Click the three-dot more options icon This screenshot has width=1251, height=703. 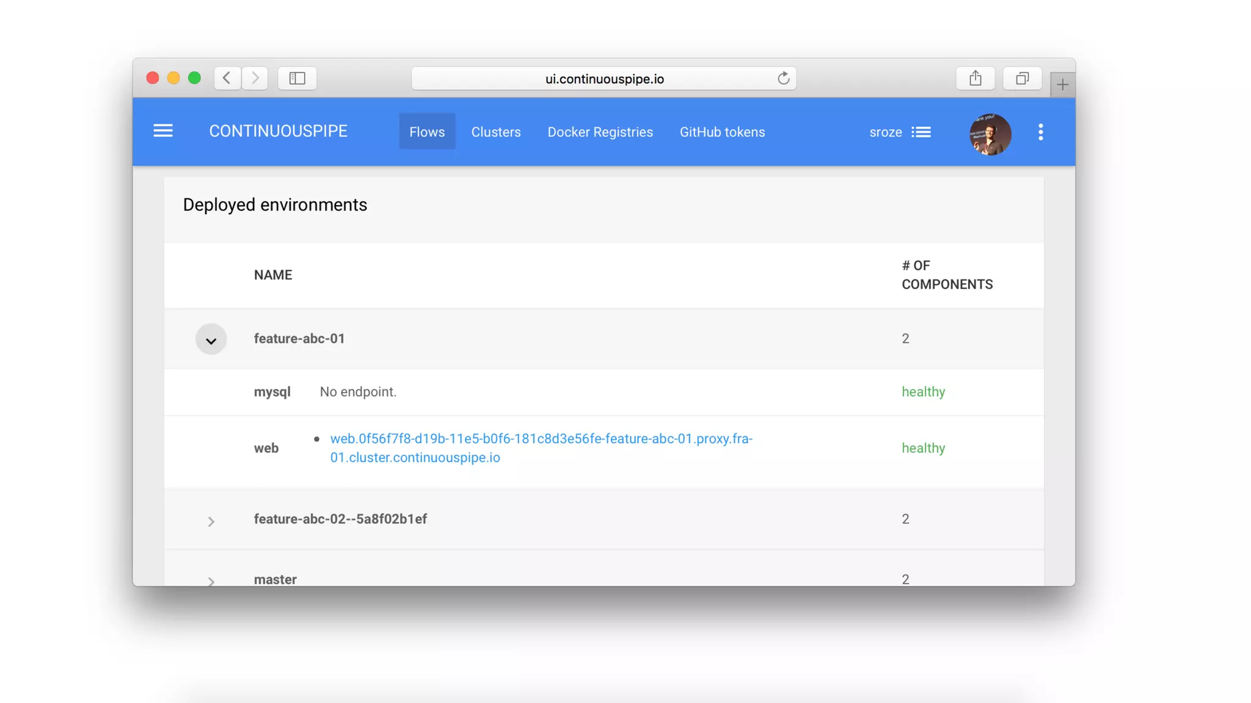pyautogui.click(x=1040, y=132)
